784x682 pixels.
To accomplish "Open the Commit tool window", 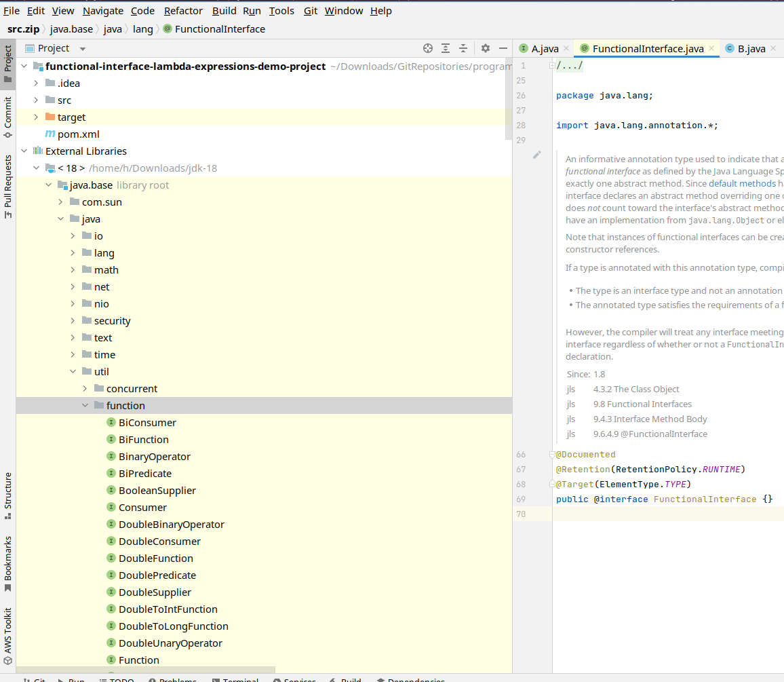I will click(x=8, y=117).
